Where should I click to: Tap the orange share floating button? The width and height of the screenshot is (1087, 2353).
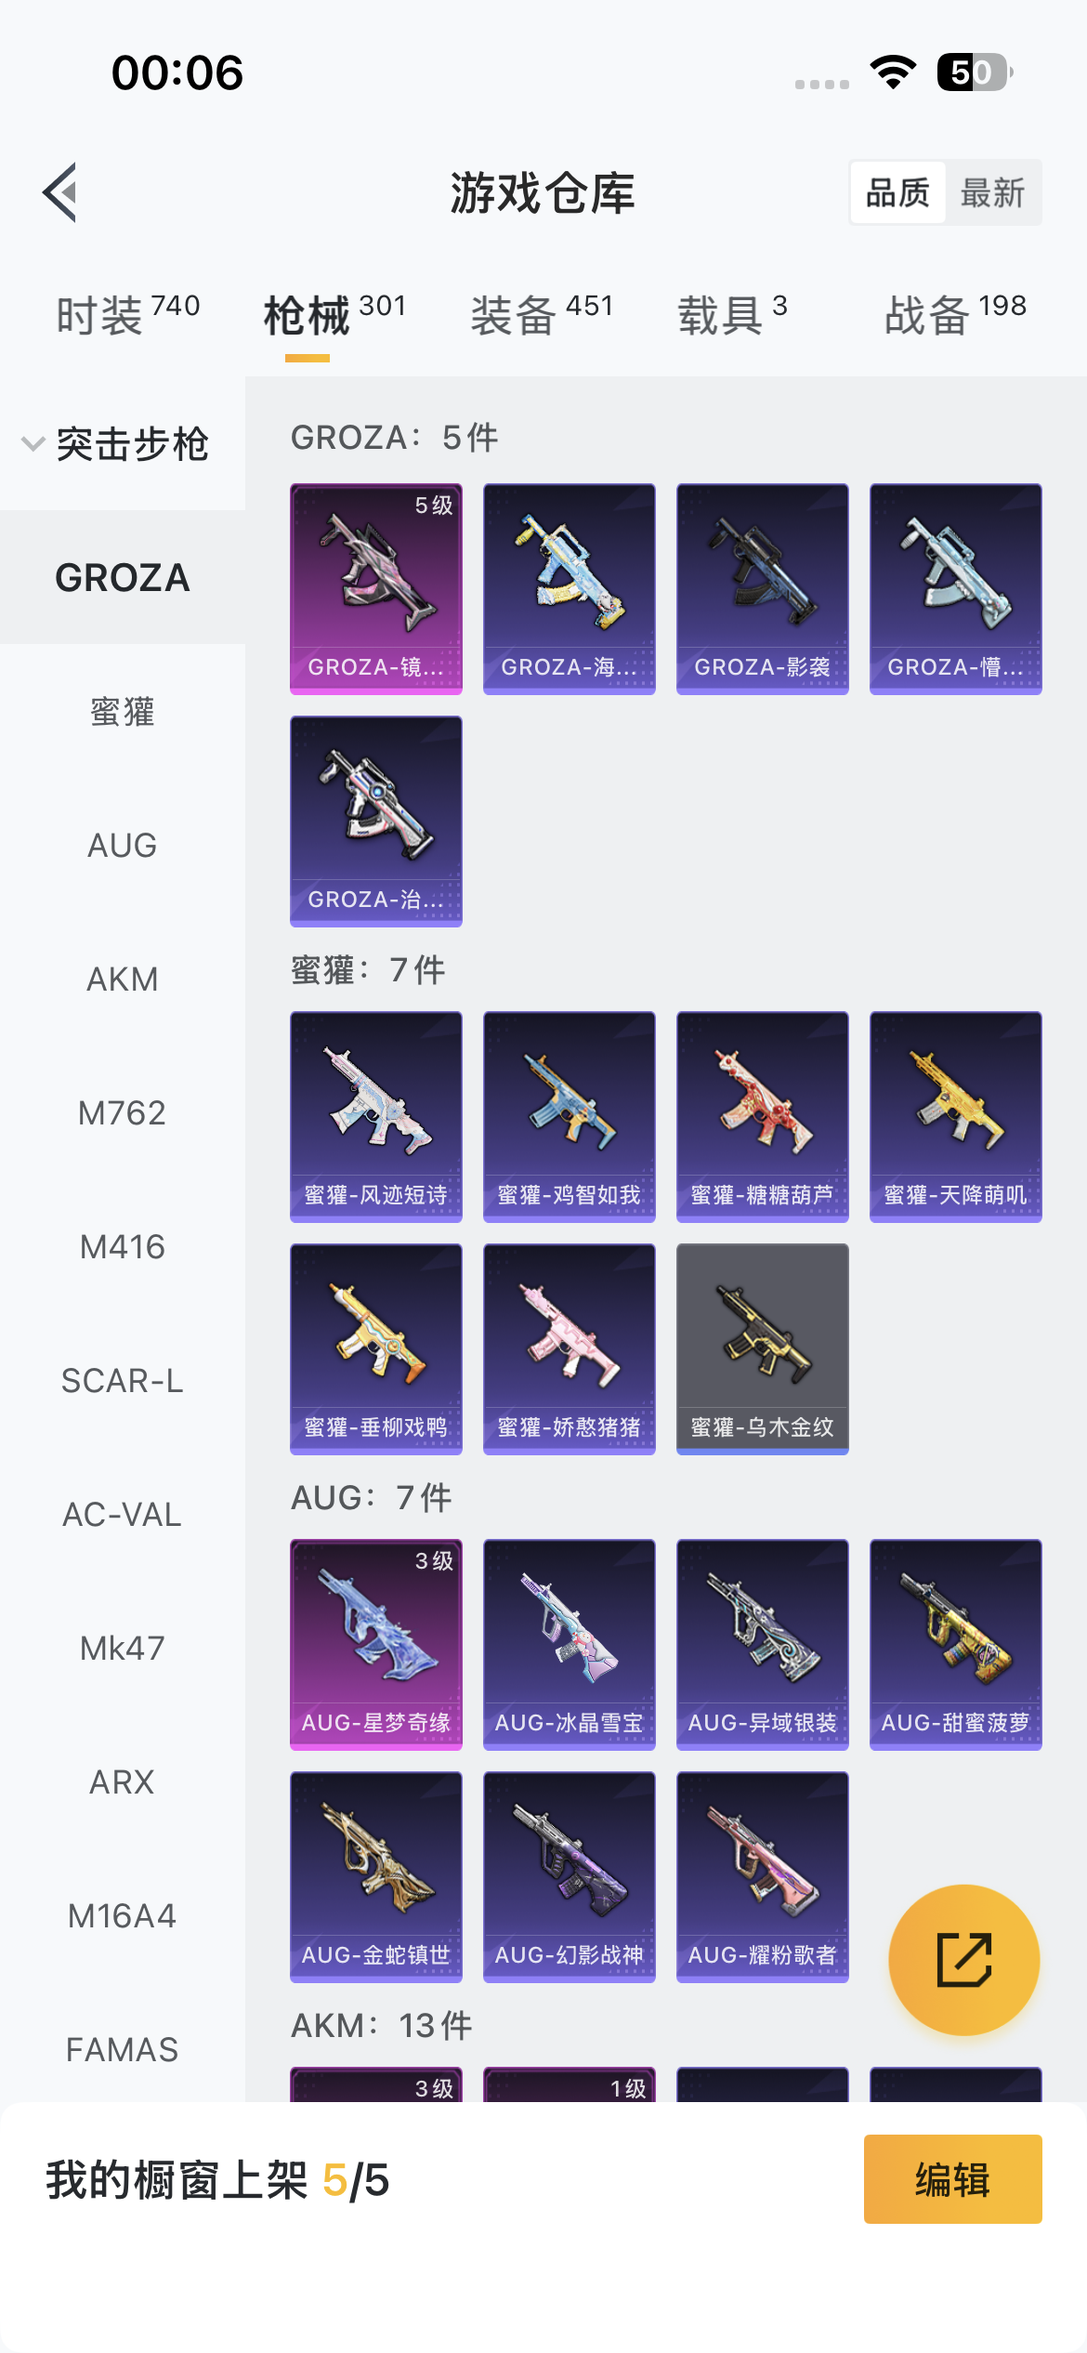click(963, 1959)
